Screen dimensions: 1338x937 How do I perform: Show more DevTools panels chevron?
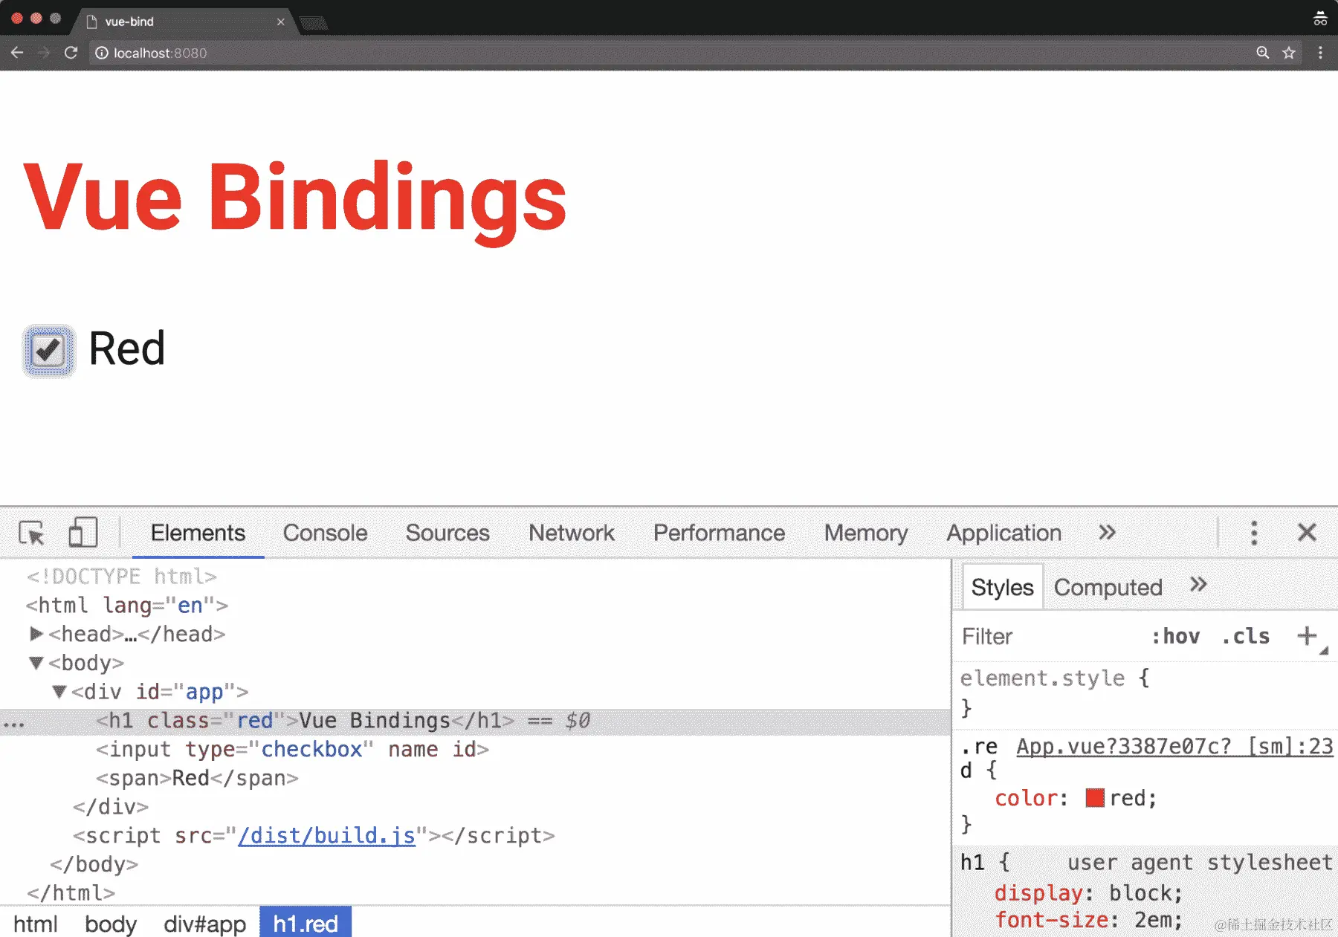point(1107,532)
